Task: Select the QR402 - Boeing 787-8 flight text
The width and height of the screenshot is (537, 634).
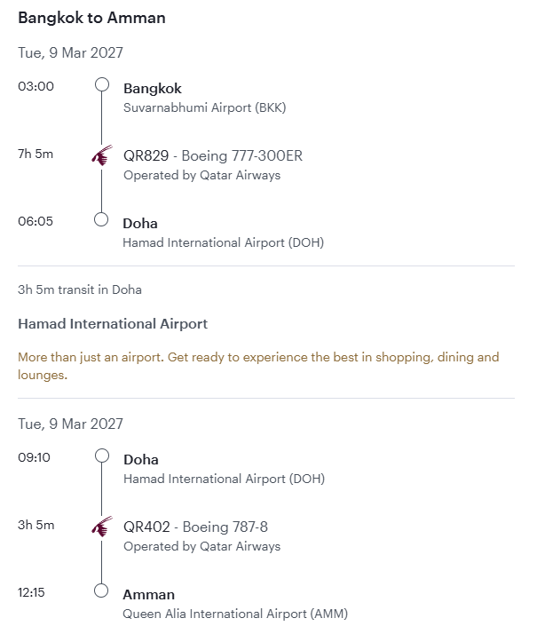Action: [195, 527]
